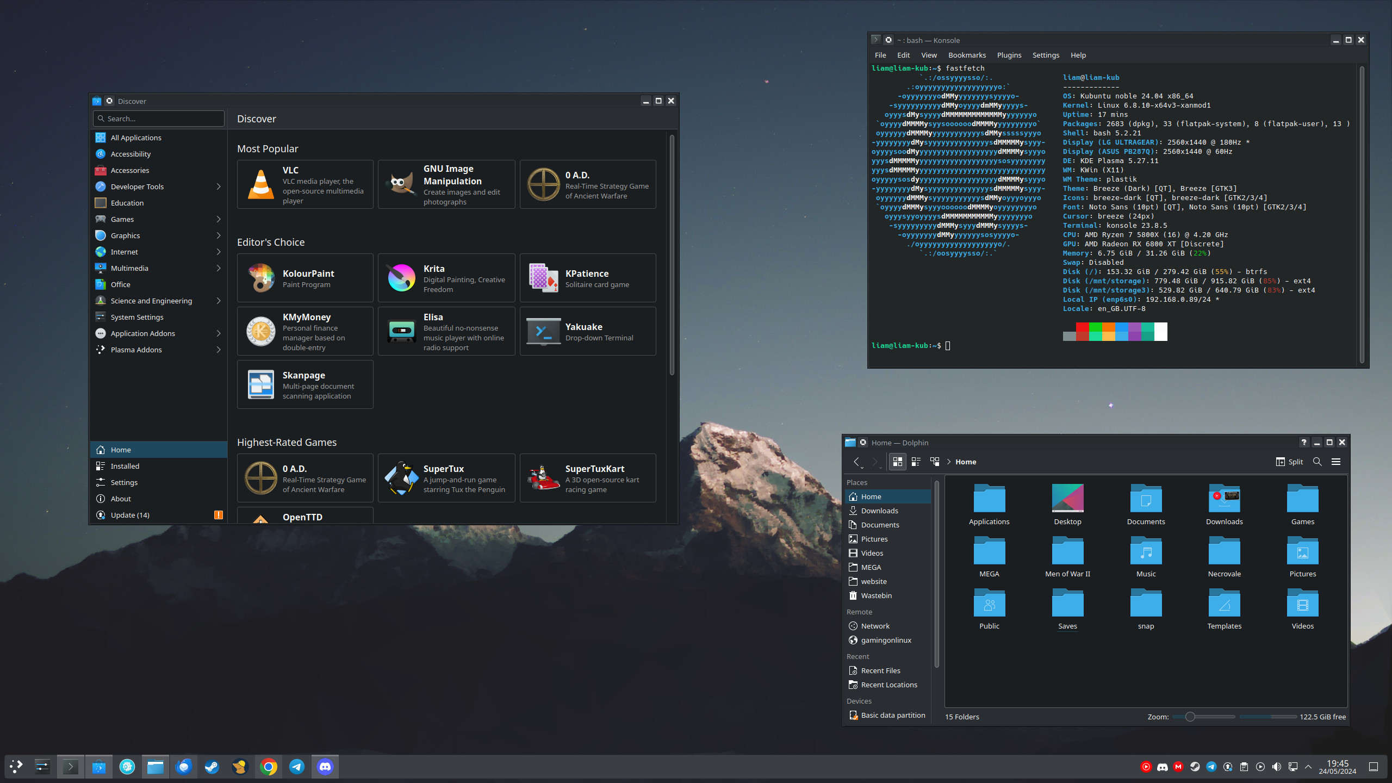The image size is (1392, 783).
Task: Switch Dolphin to Icons view mode
Action: (898, 462)
